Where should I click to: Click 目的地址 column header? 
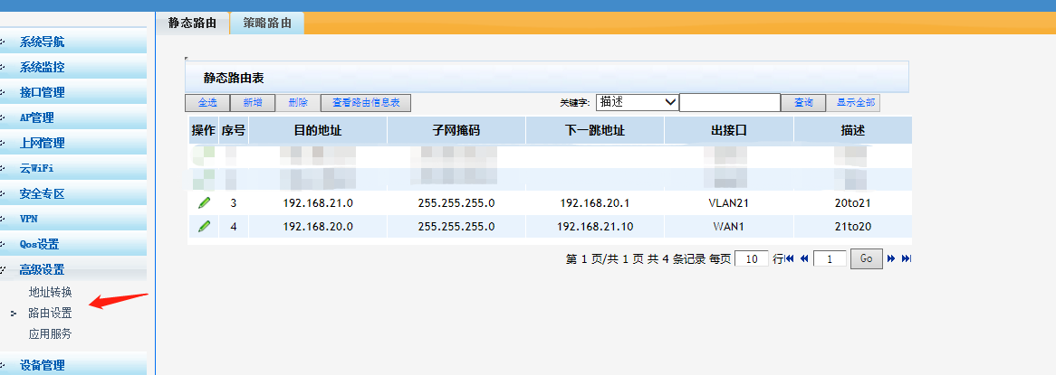point(318,130)
